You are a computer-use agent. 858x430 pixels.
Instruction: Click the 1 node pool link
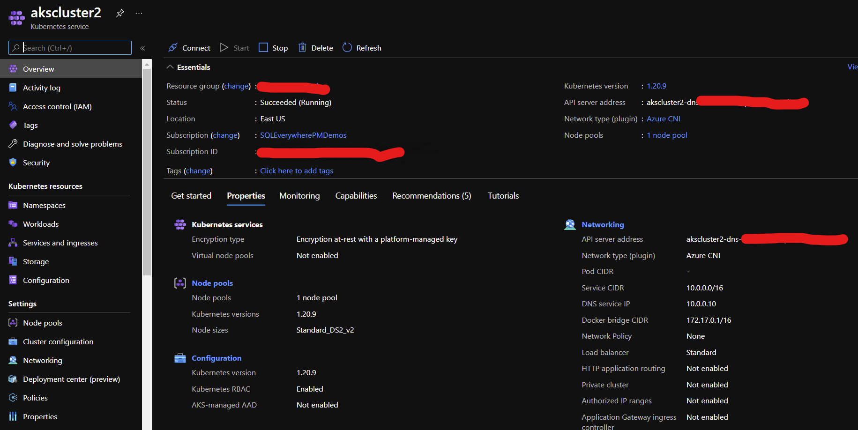pos(666,135)
